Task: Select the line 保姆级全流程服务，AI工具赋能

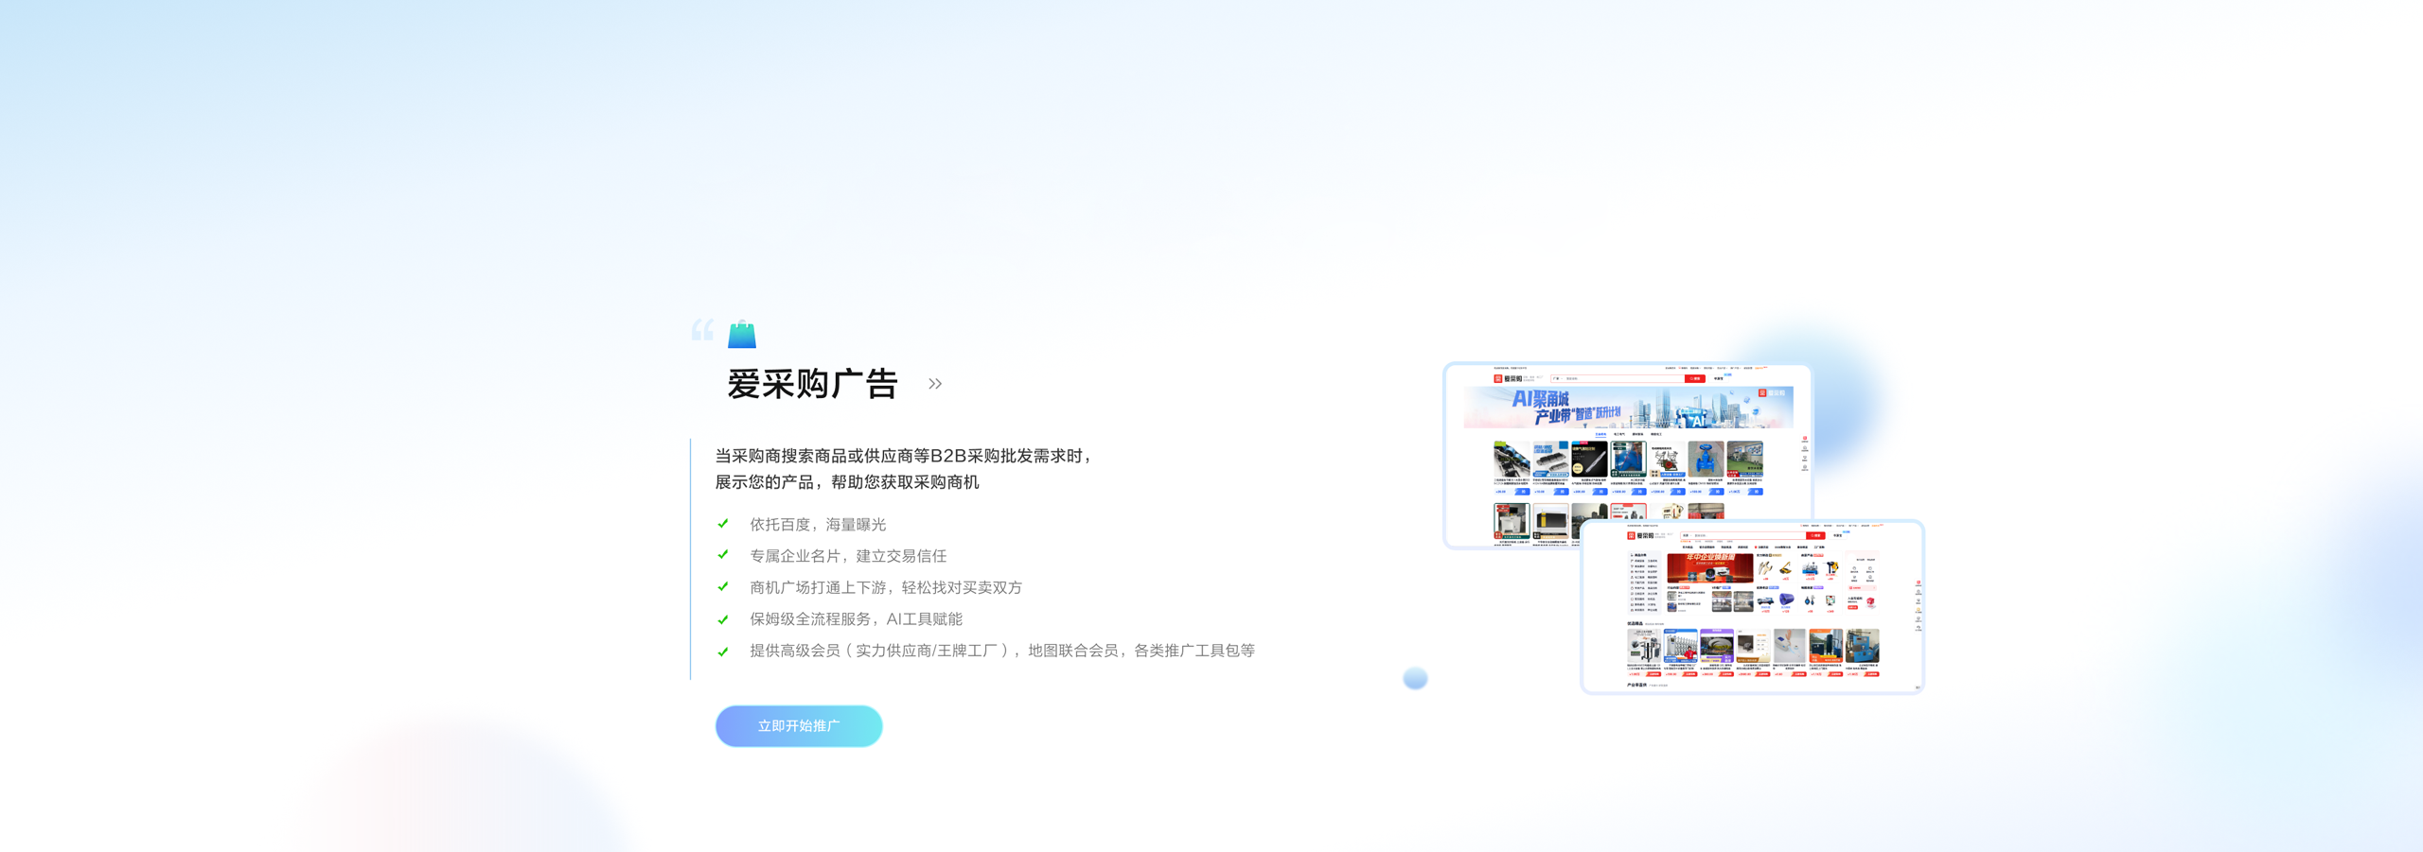Action: click(x=856, y=619)
